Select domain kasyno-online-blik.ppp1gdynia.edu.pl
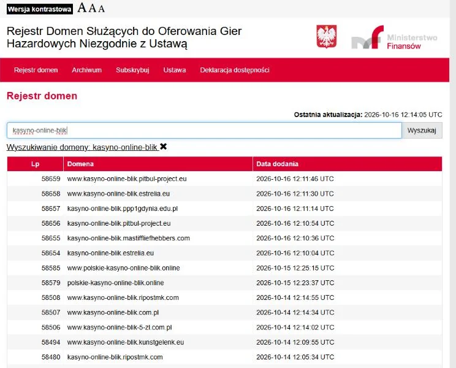This screenshot has width=456, height=368. (x=123, y=209)
